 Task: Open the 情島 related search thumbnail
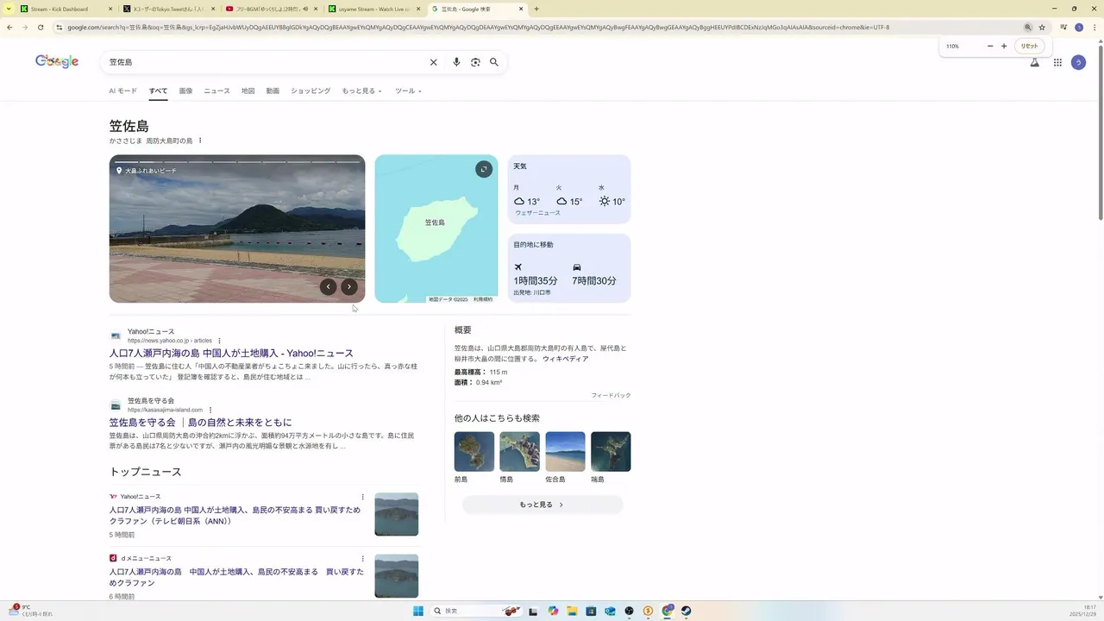tap(519, 452)
